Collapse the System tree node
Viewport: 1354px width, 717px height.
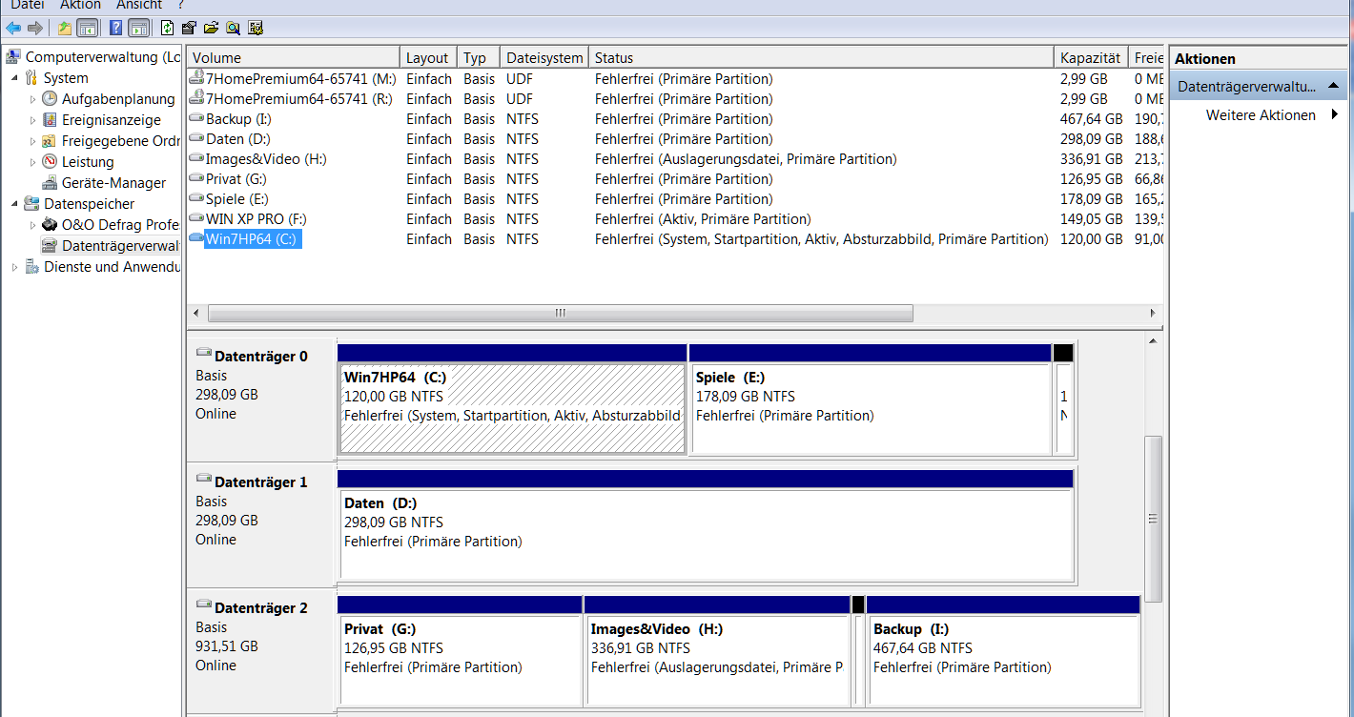[x=14, y=79]
